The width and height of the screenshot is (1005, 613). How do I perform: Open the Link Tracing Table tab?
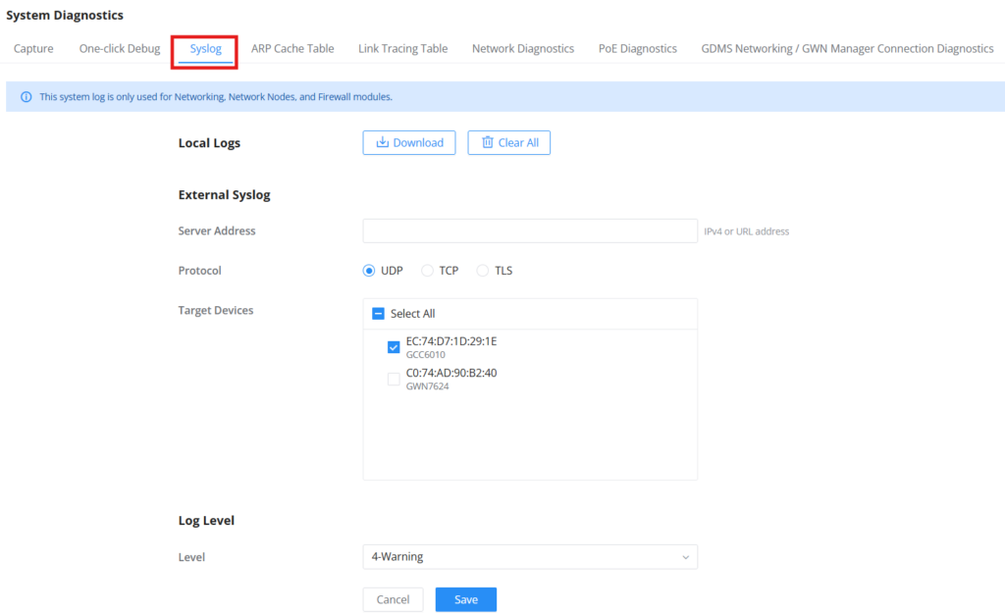(402, 49)
